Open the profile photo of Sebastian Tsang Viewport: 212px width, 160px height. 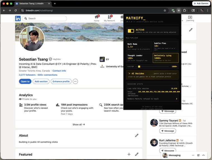pyautogui.click(x=32, y=39)
